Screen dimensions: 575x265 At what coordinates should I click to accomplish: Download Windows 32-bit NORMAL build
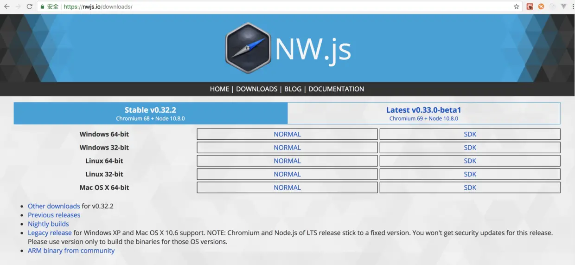[x=287, y=148]
